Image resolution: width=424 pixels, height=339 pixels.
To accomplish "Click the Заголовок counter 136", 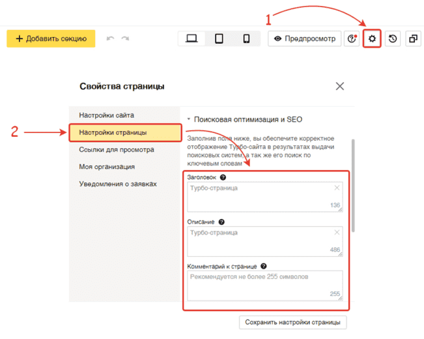I will pyautogui.click(x=335, y=205).
